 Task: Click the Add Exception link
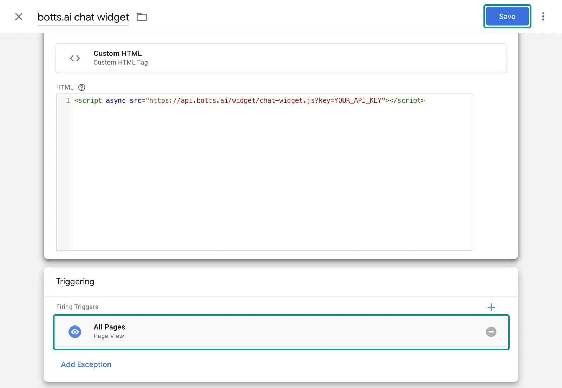point(86,364)
